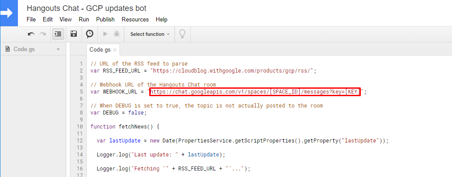
Task: Click the blue arrow Apps Script logo
Action: [9, 13]
